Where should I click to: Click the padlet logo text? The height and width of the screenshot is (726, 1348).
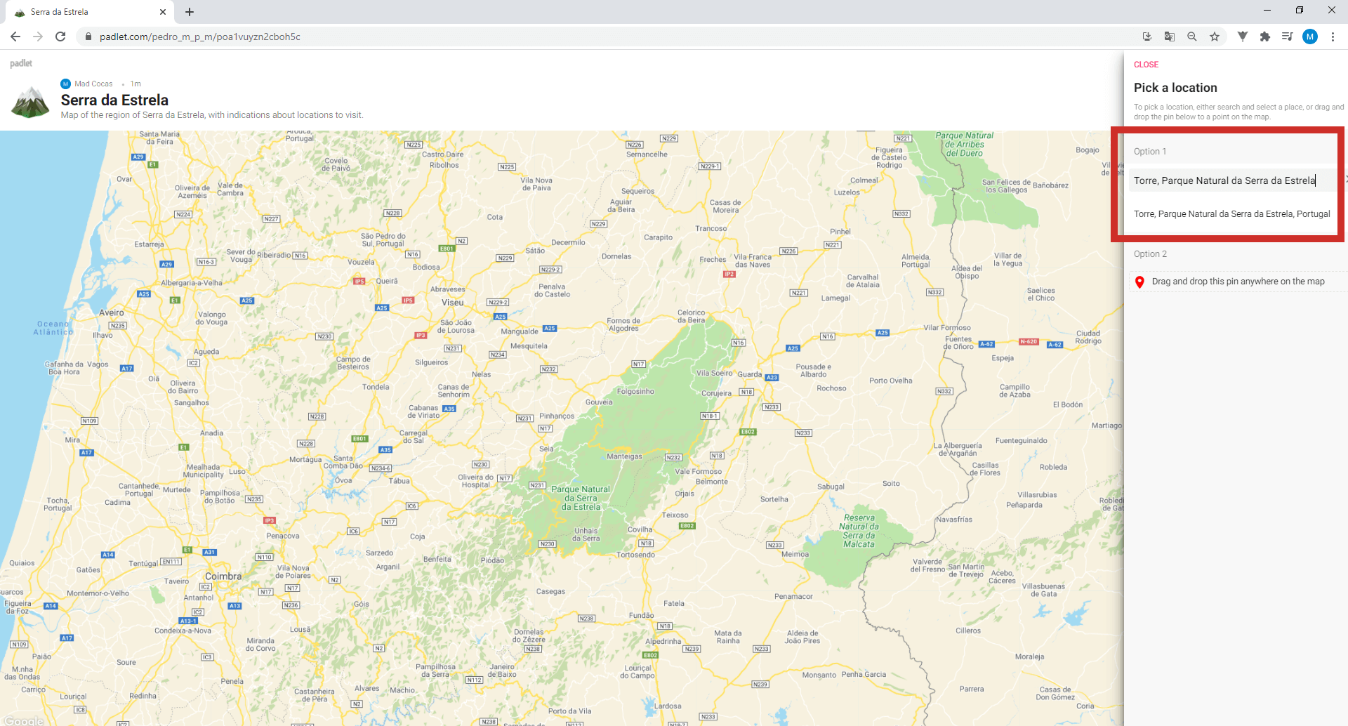tap(21, 63)
